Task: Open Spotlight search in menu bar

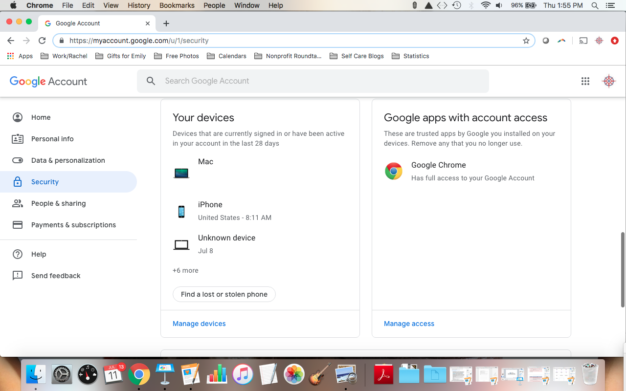Action: 595,5
